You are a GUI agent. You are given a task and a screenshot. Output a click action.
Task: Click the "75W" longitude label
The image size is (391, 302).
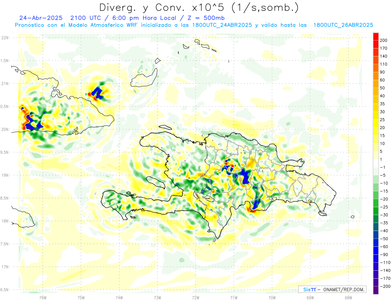pyautogui.click(x=81, y=298)
